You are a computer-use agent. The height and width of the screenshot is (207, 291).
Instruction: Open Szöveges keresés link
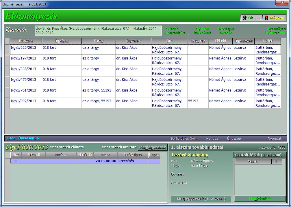(225, 31)
